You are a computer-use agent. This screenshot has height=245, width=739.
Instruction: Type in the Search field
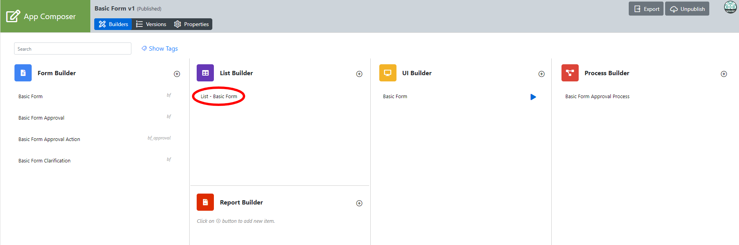(73, 49)
